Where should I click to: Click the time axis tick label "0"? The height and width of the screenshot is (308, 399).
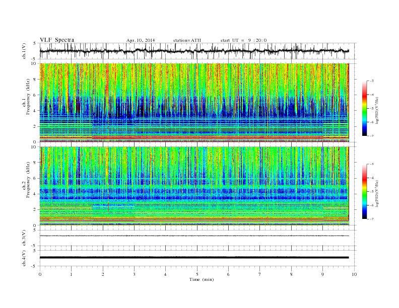[40, 274]
